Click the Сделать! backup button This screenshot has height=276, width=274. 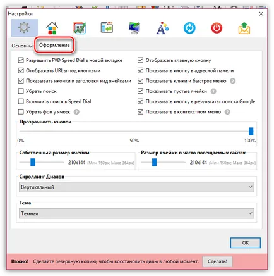(217, 261)
